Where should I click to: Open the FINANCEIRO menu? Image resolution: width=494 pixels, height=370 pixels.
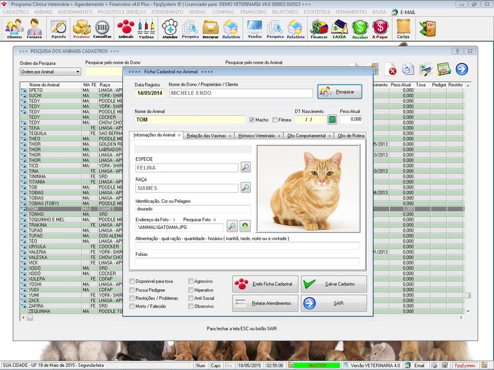coord(253,12)
